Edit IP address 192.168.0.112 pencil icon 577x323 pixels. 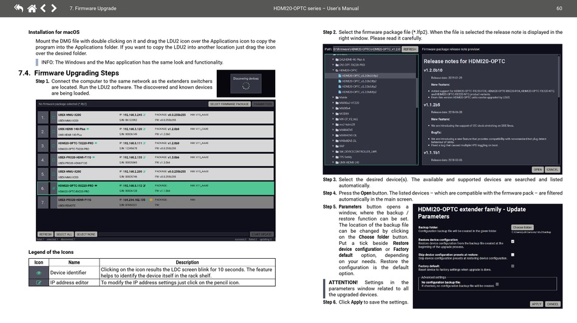coord(145,185)
